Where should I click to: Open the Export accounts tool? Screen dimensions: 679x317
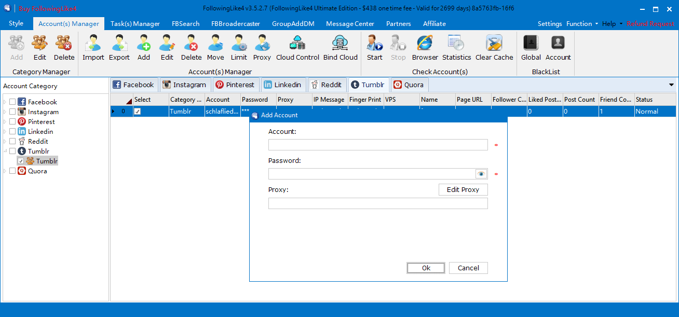[x=119, y=48]
